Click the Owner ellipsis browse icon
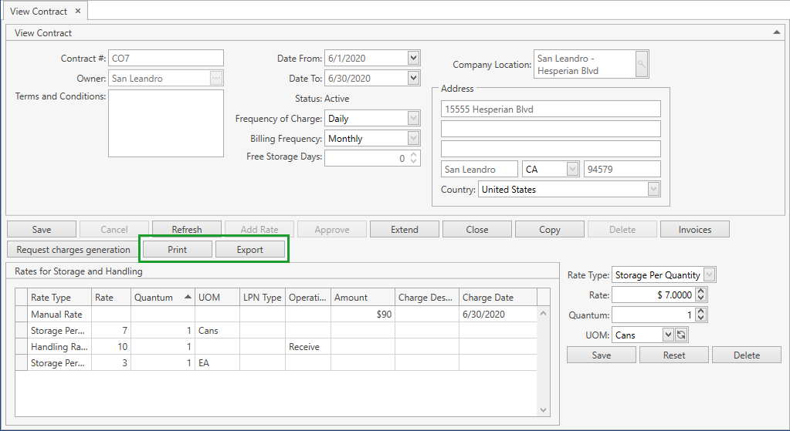 [216, 78]
